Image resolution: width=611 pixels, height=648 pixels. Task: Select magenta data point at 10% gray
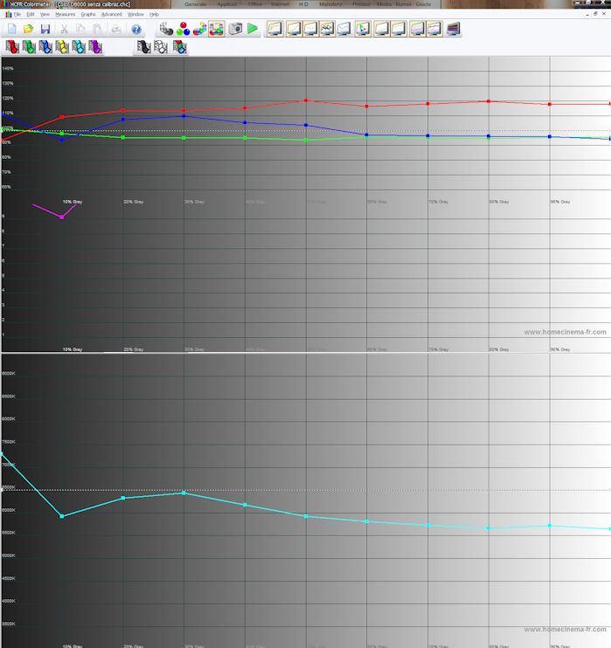(x=62, y=217)
